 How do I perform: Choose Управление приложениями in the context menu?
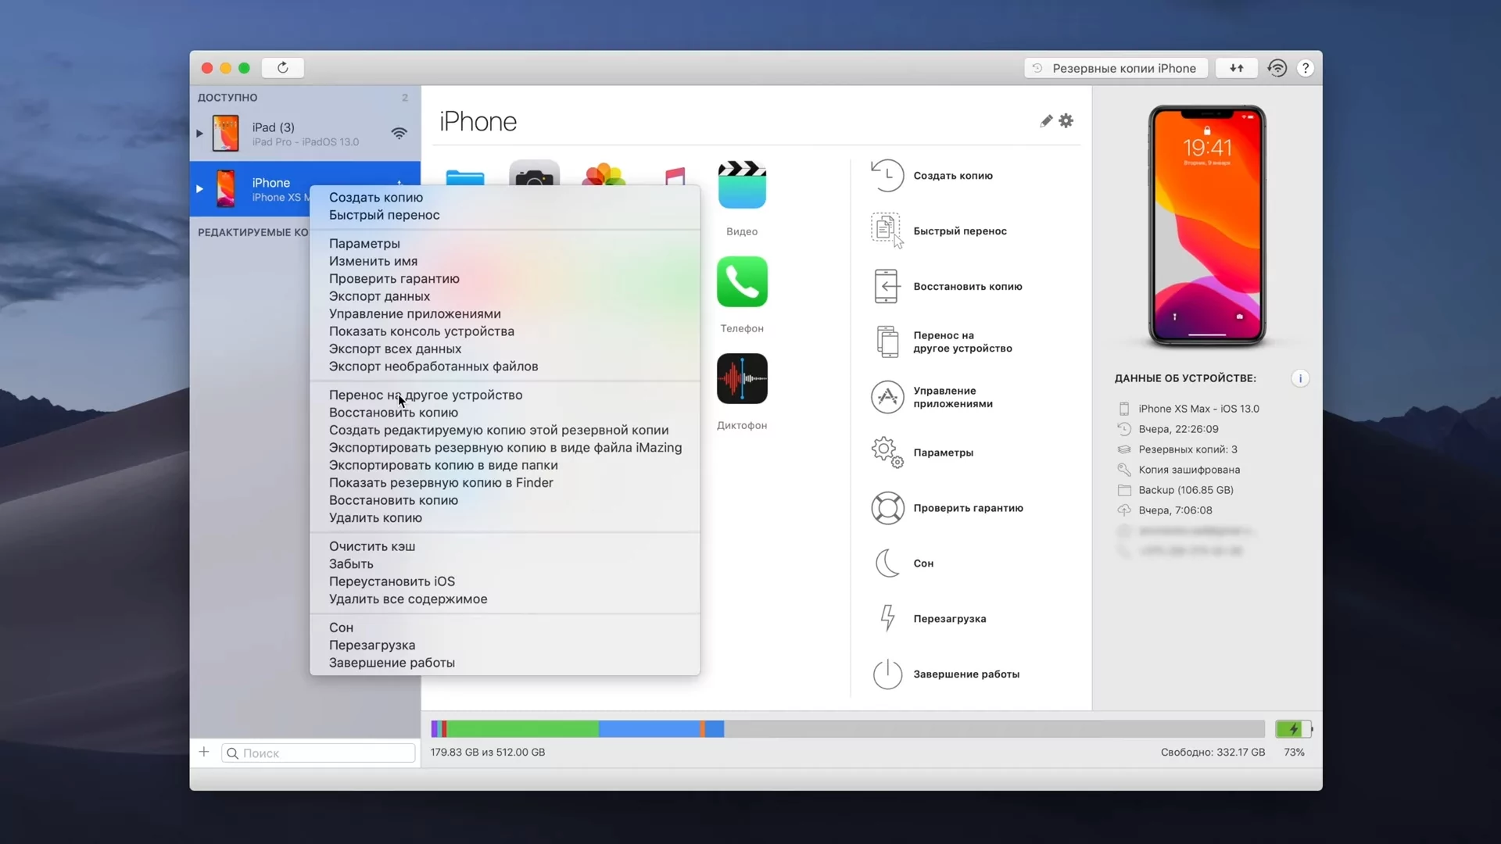pos(505,314)
